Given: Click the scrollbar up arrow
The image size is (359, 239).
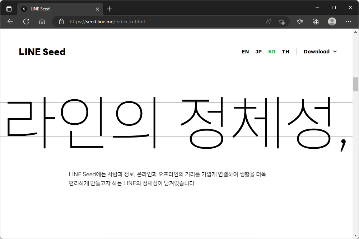Looking at the screenshot, I should point(355,32).
